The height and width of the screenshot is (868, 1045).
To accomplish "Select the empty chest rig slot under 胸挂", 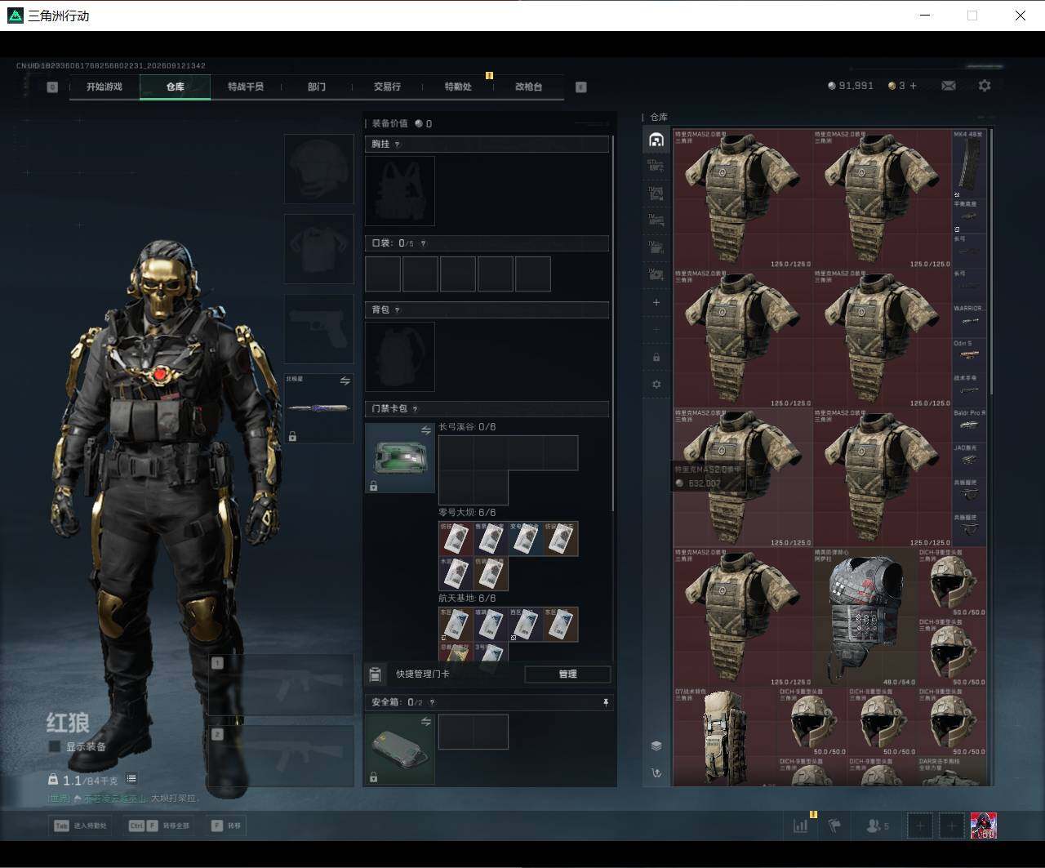I will tap(400, 191).
